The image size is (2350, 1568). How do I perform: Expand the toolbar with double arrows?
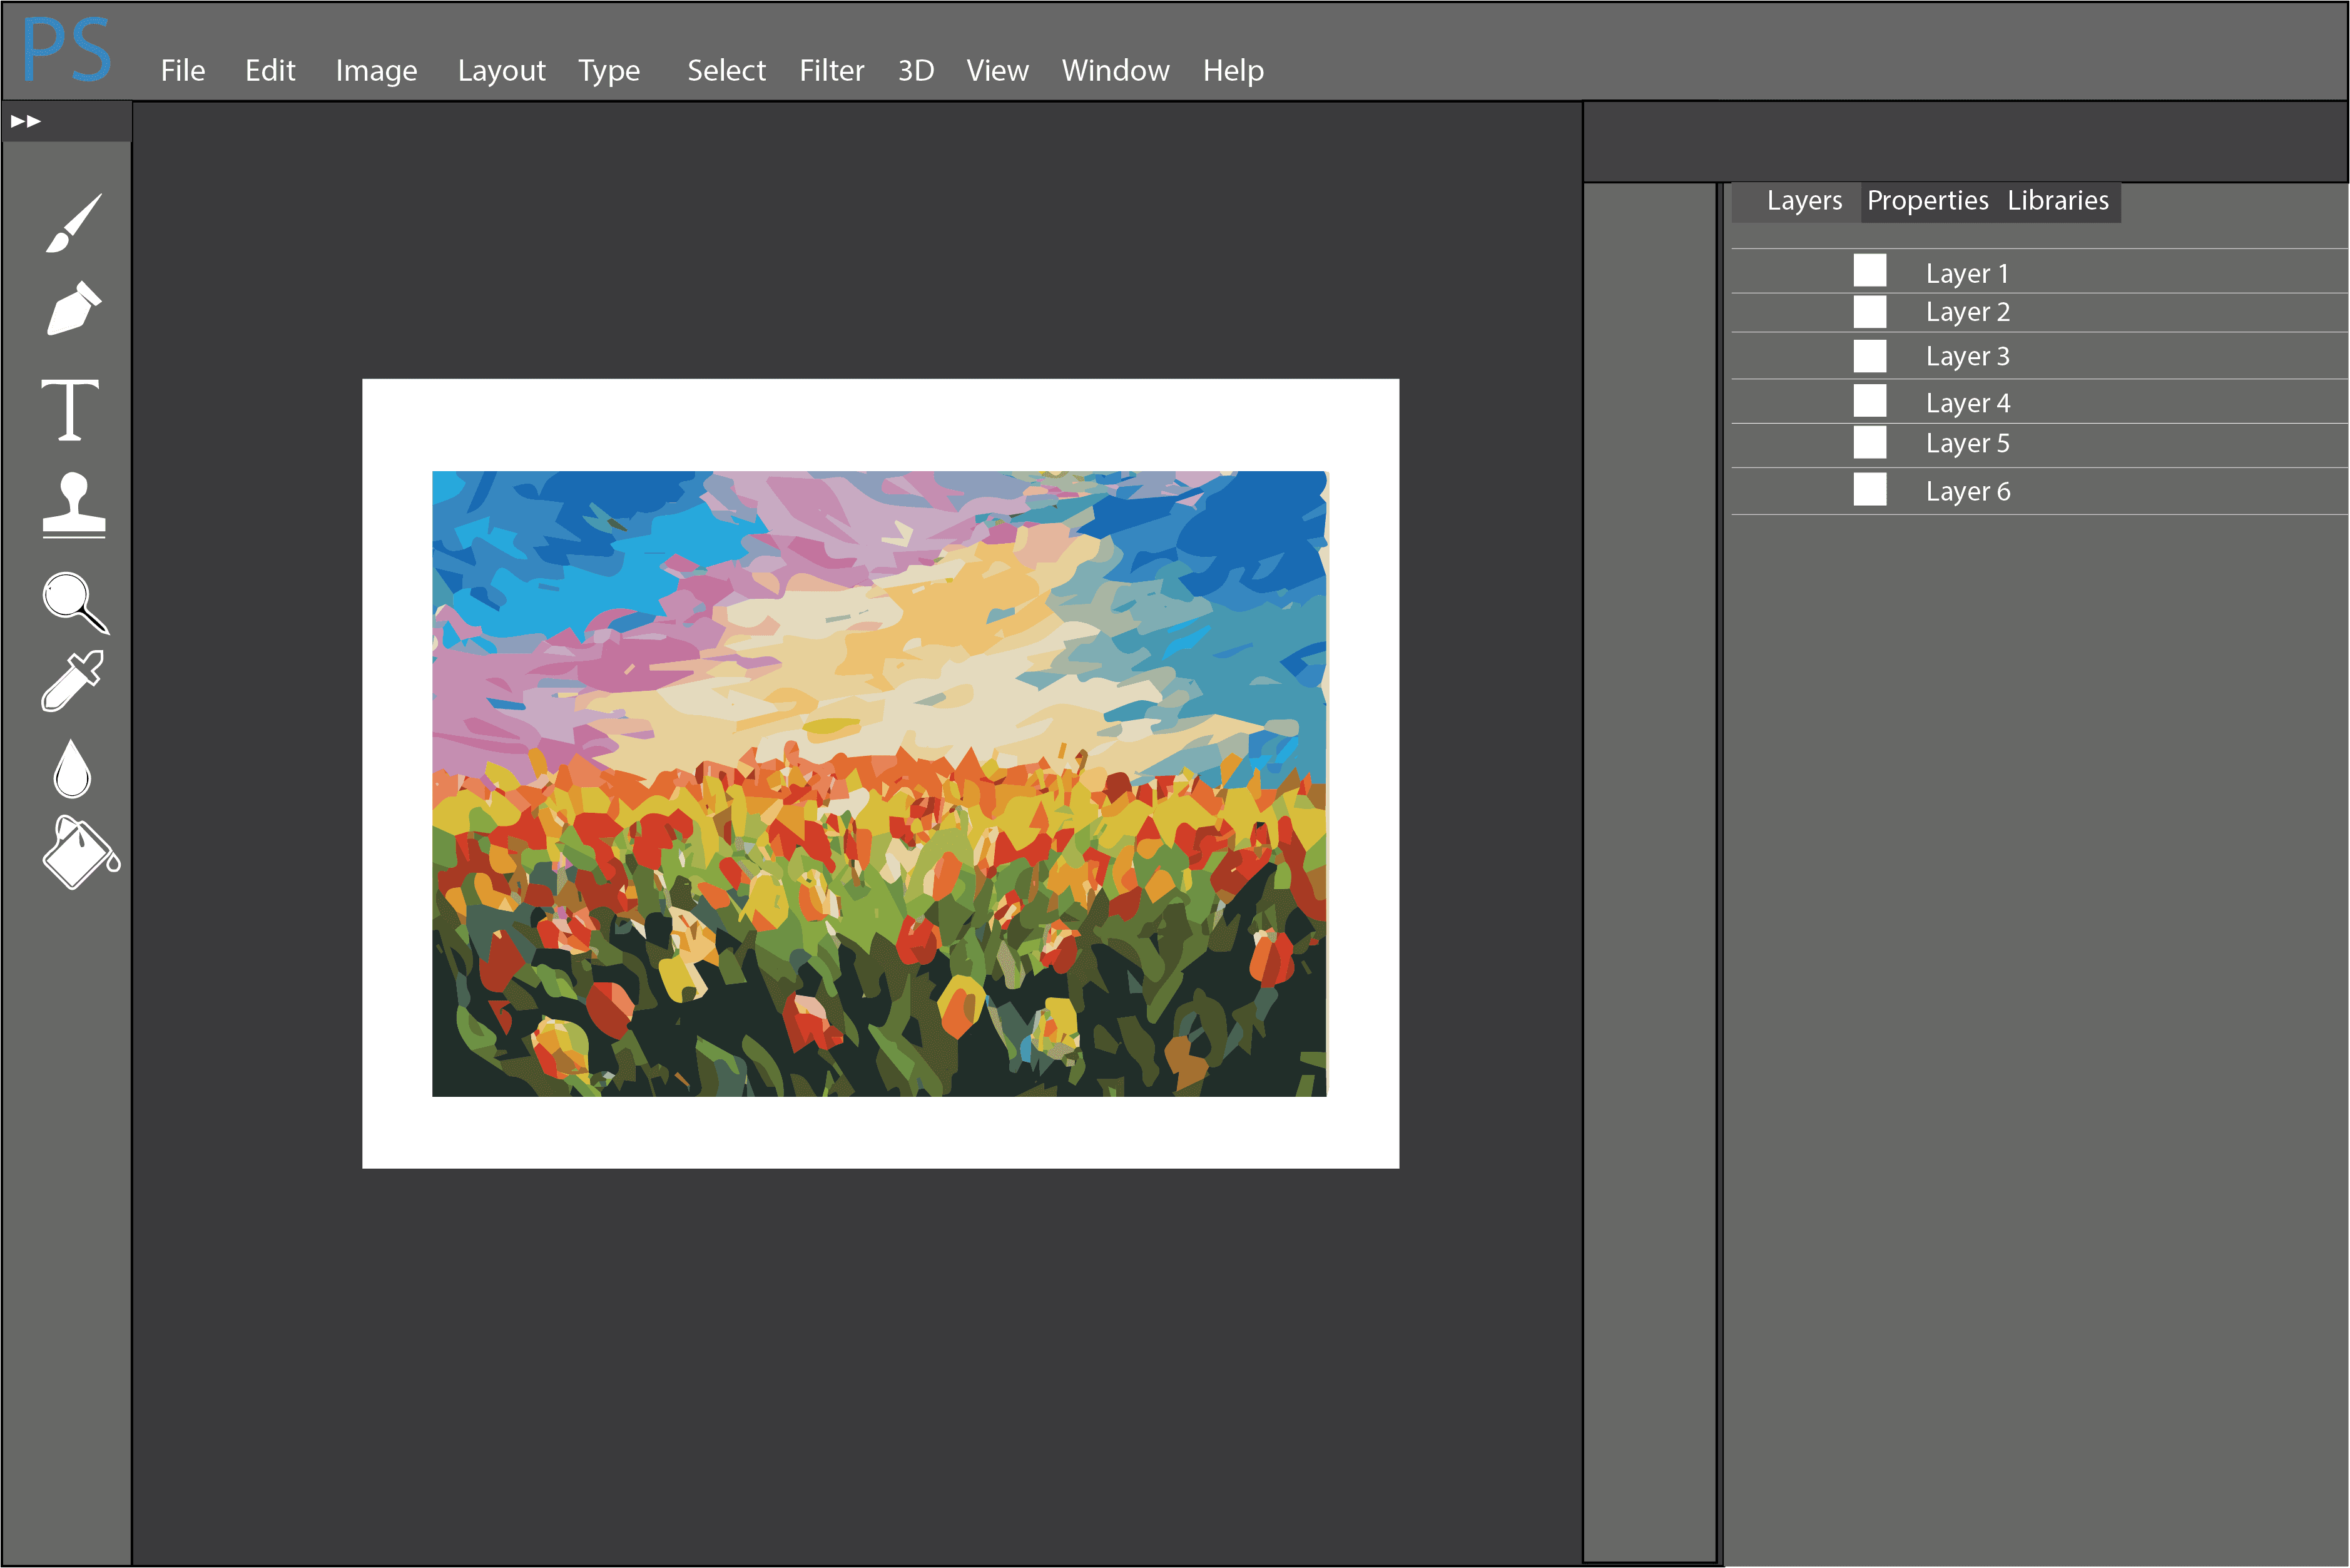26,121
